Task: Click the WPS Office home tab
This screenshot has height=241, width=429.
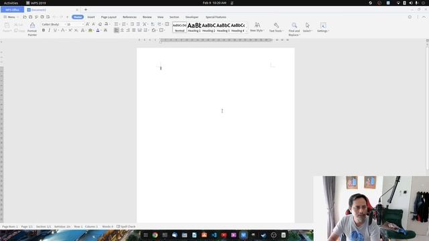Action: 12,9
